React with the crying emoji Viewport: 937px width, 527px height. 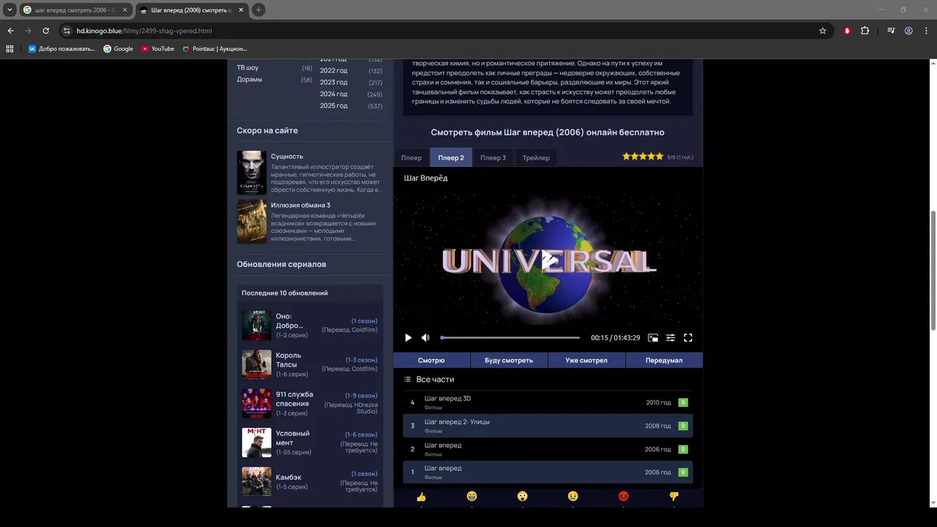572,496
